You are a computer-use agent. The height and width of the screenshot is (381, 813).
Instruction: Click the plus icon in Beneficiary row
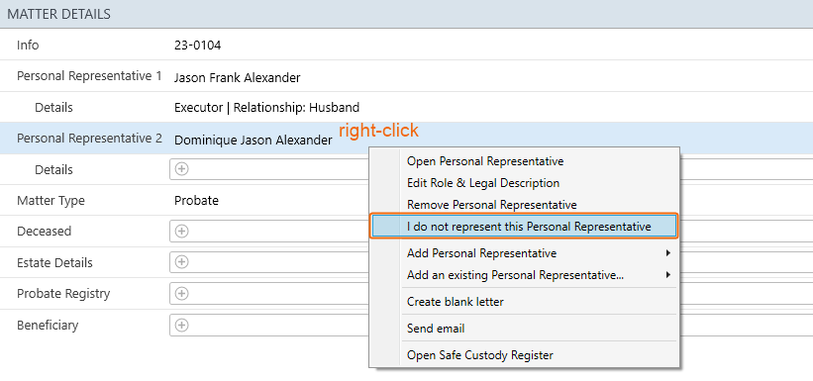(181, 325)
